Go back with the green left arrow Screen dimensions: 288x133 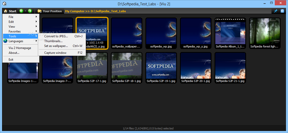[x=21, y=11]
